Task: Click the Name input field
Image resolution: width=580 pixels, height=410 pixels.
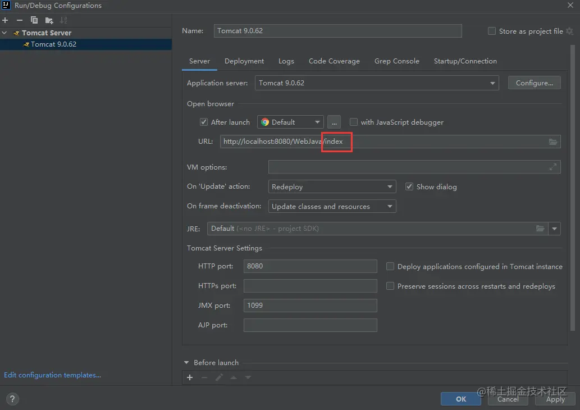Action: click(x=337, y=31)
